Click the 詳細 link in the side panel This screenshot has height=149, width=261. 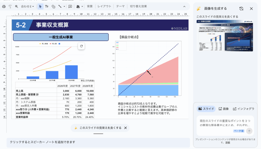click(227, 143)
